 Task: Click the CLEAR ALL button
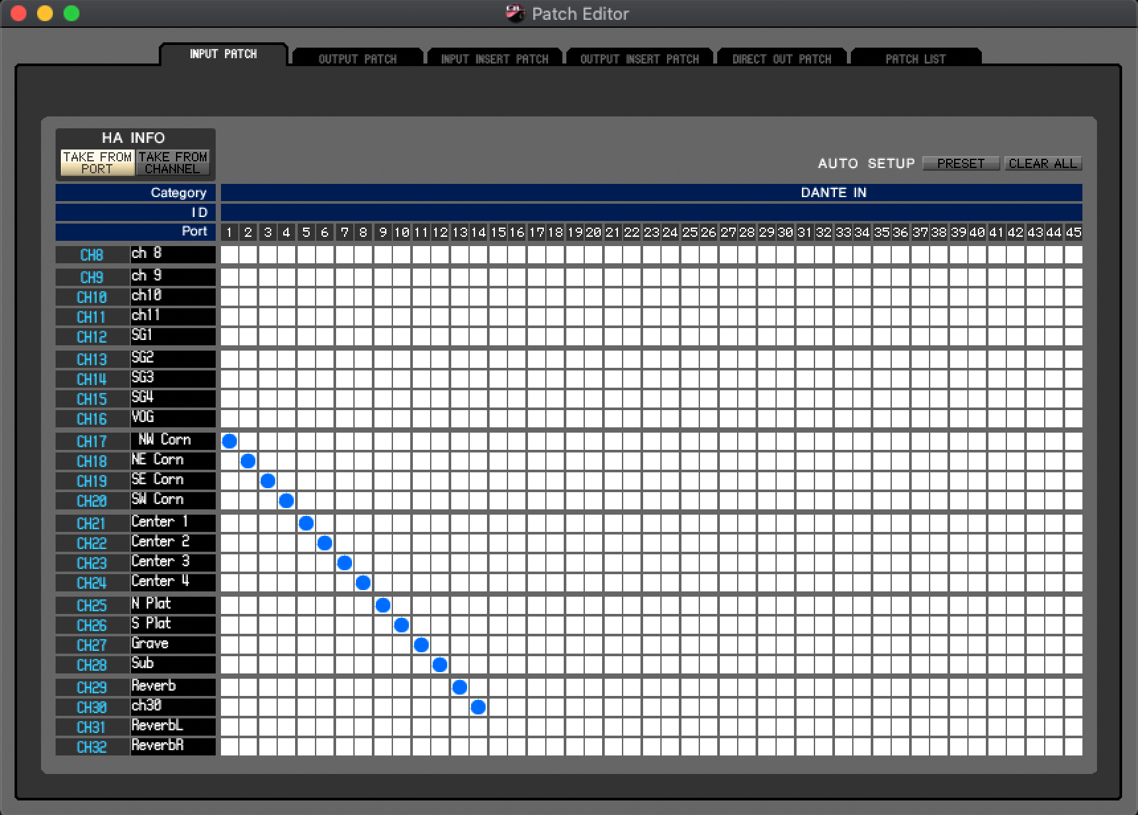[1043, 163]
